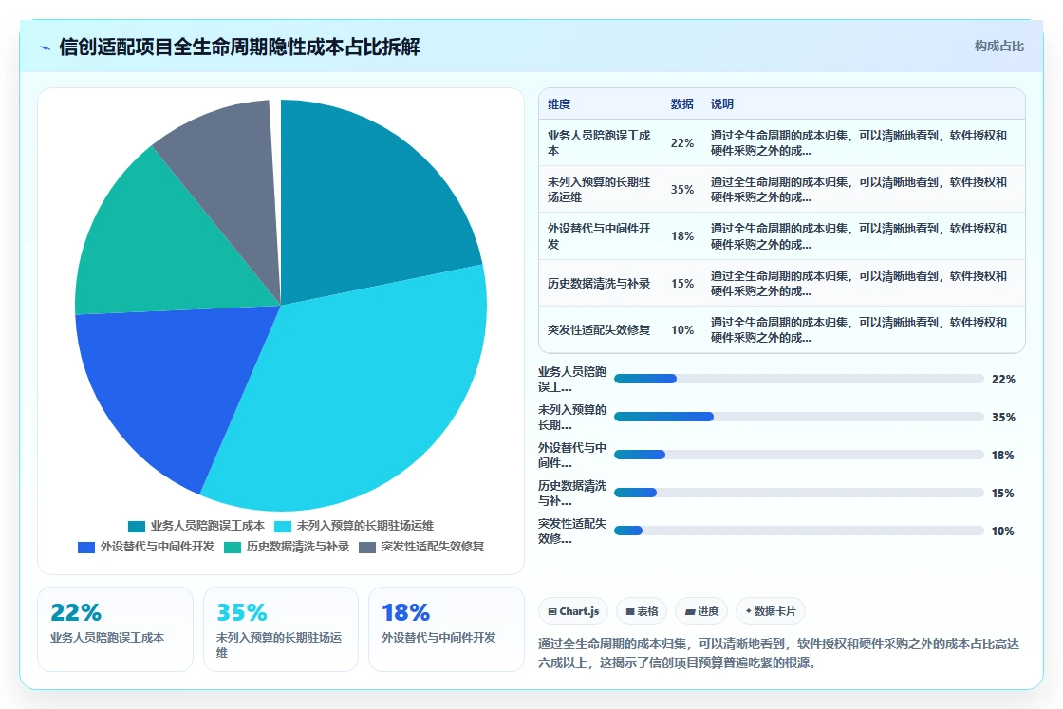Click the 数据卡片 tag chip
The height and width of the screenshot is (709, 1063).
tap(770, 611)
